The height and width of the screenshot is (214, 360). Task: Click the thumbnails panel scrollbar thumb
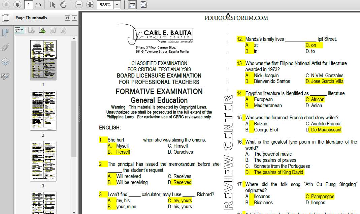(x=74, y=99)
